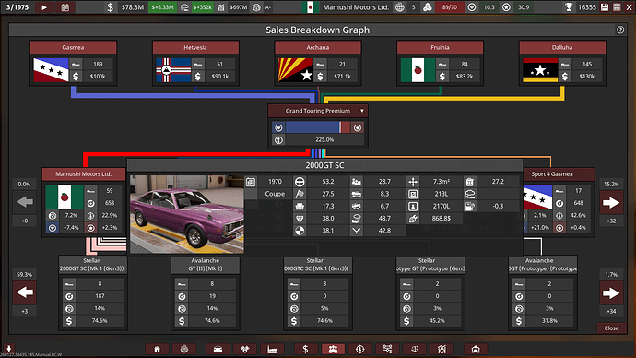Viewport: 636px width, 358px height.
Task: Click the credit rating icon beside A-
Action: [x=256, y=7]
